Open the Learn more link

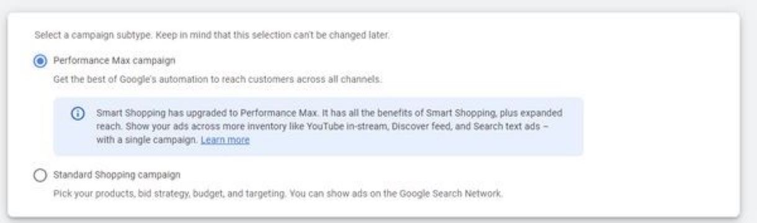click(225, 140)
